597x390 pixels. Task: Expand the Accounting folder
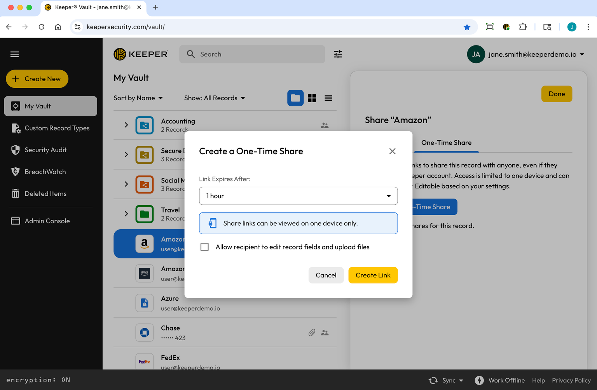click(126, 125)
